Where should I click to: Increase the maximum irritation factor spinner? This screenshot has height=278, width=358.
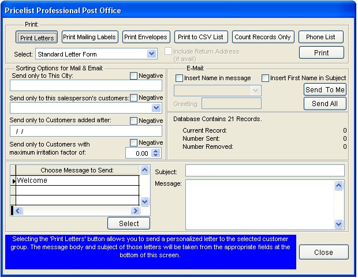[156, 151]
